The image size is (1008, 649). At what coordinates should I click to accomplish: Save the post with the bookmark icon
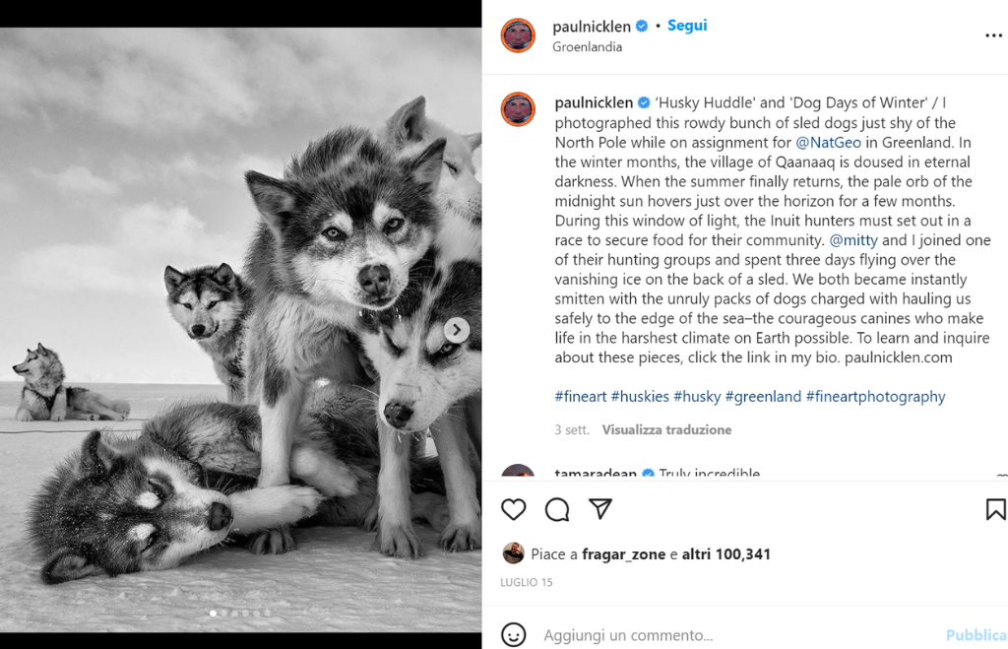tap(995, 509)
